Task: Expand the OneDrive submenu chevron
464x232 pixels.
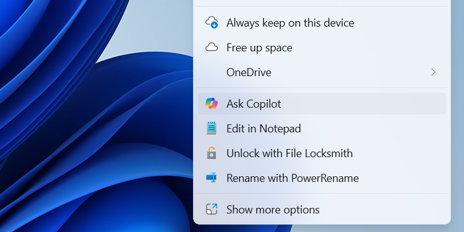Action: tap(434, 72)
